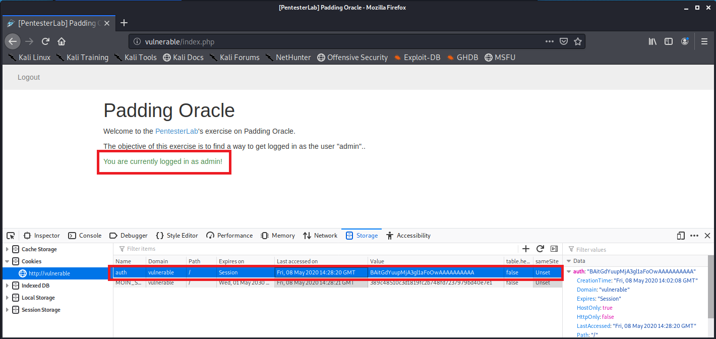716x339 pixels.
Task: Toggle the sidebars view icon
Action: [669, 41]
